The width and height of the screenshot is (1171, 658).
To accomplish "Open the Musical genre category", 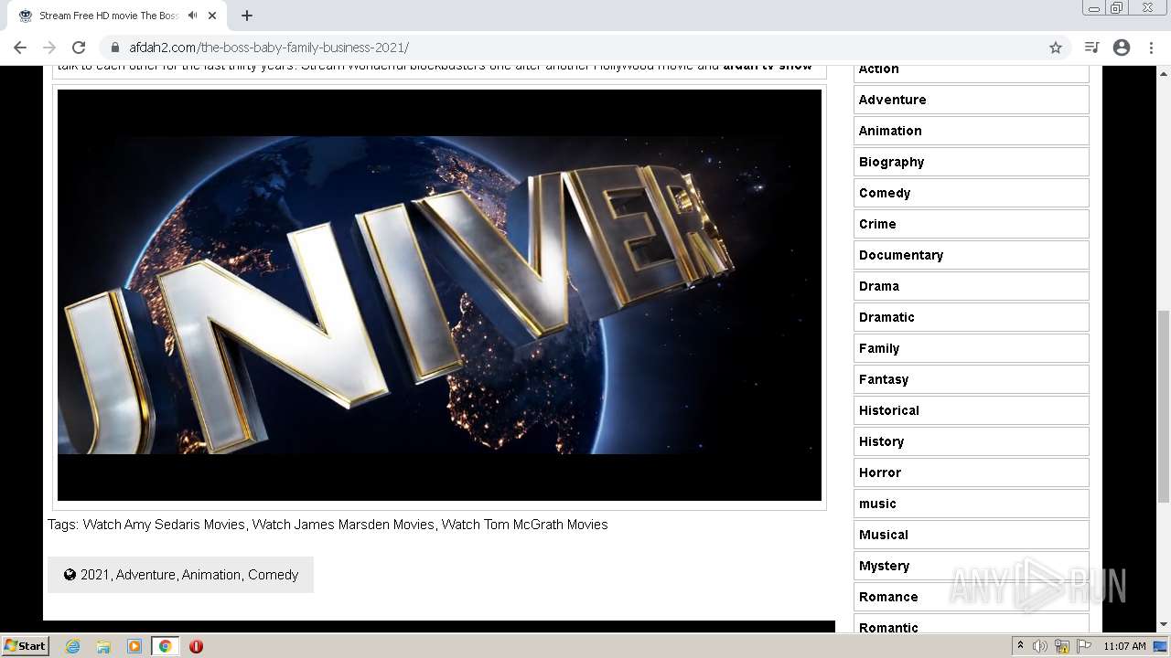I will point(971,535).
